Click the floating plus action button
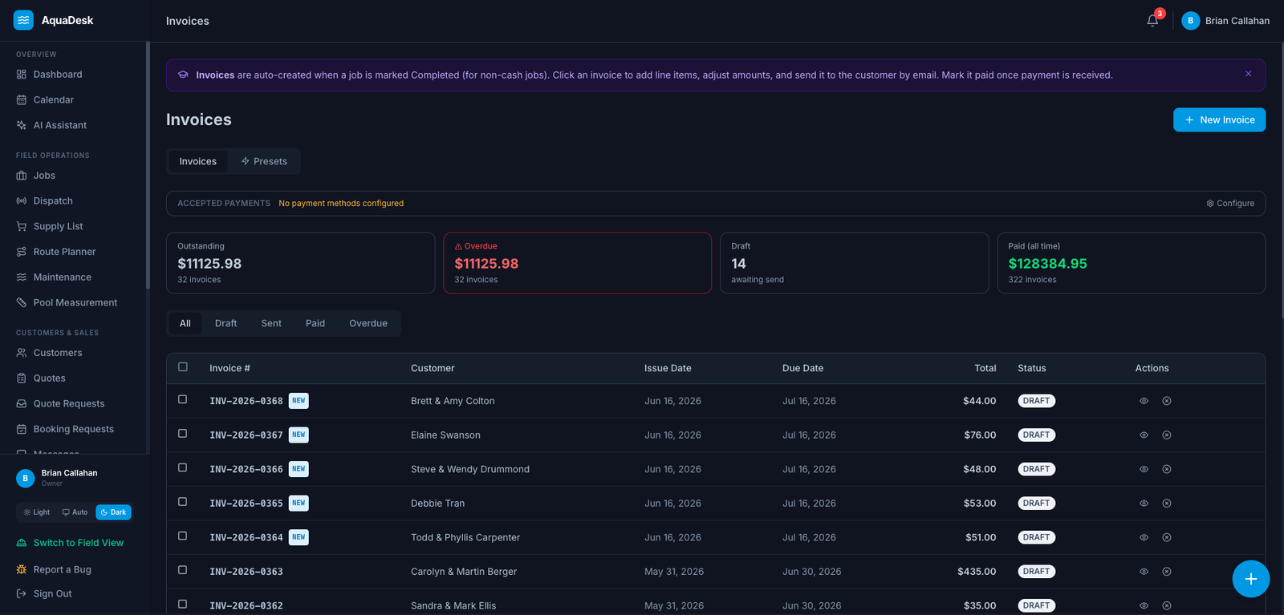Screen dimensions: 1284x615 pos(1250,579)
